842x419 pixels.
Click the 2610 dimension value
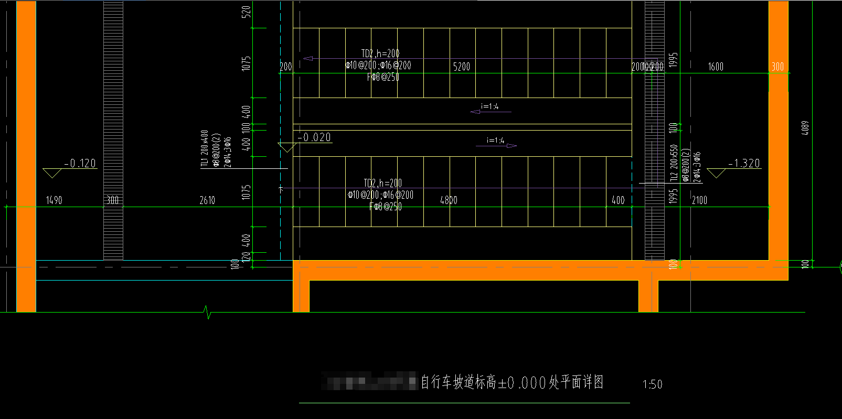tap(207, 200)
